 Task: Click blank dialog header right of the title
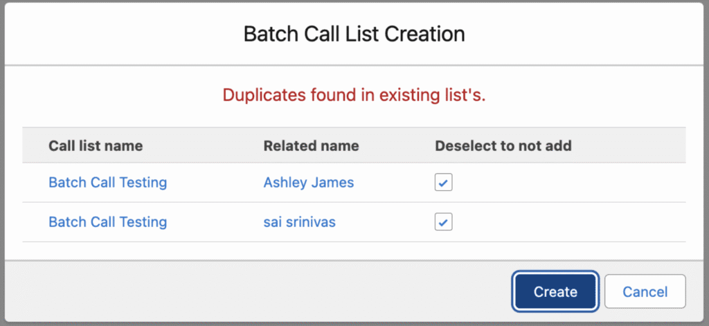point(589,33)
